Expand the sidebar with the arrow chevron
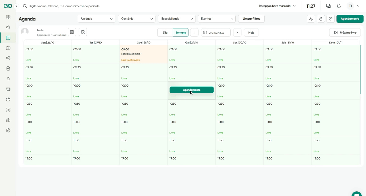This screenshot has width=366, height=196. tap(16, 6)
